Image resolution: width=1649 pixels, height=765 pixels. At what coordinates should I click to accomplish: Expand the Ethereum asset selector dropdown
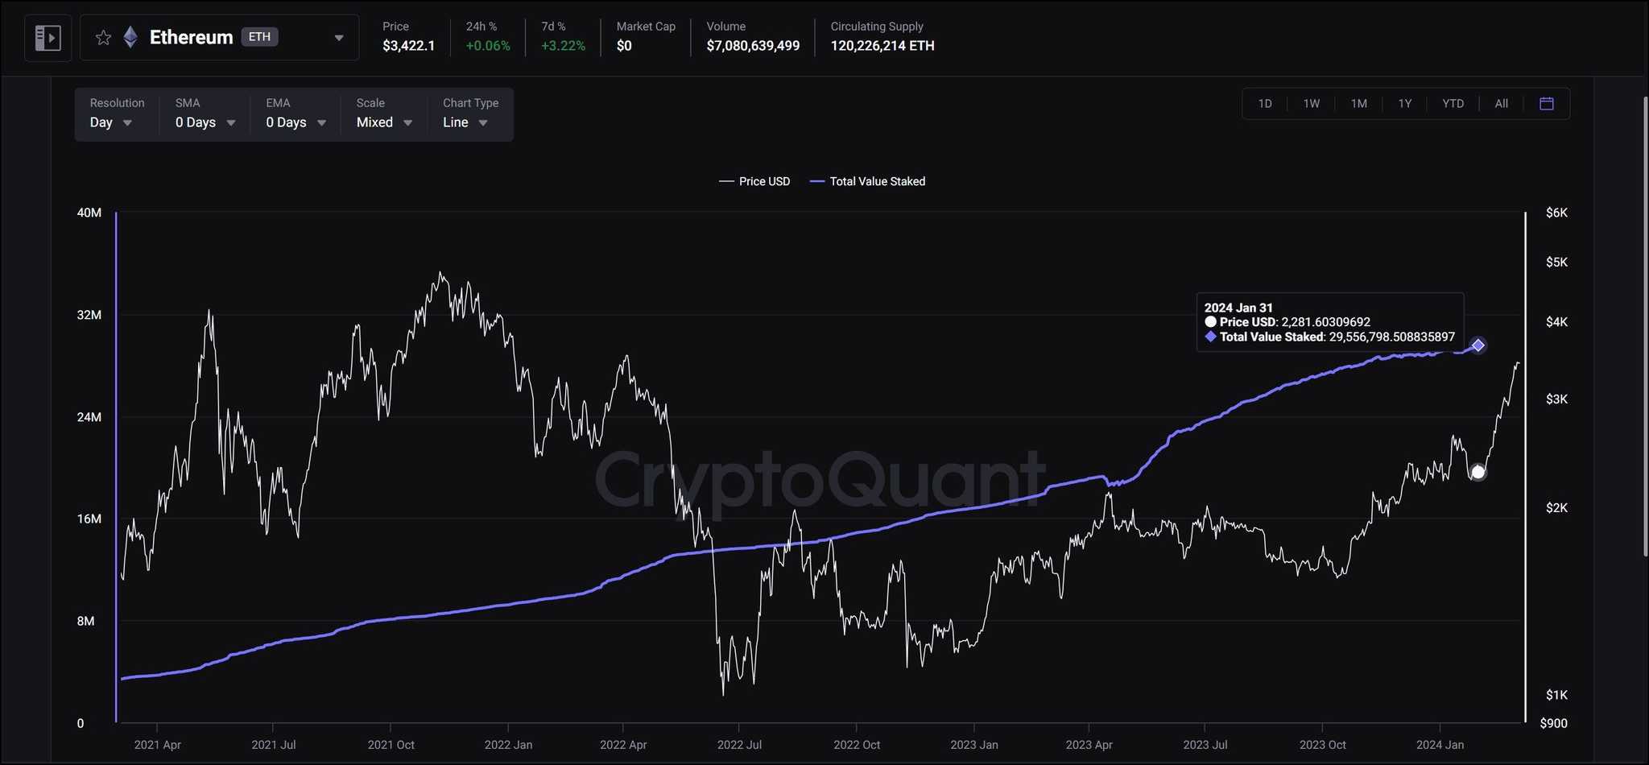(x=340, y=37)
